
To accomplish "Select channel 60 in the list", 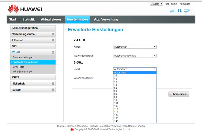I will tap(135, 94).
